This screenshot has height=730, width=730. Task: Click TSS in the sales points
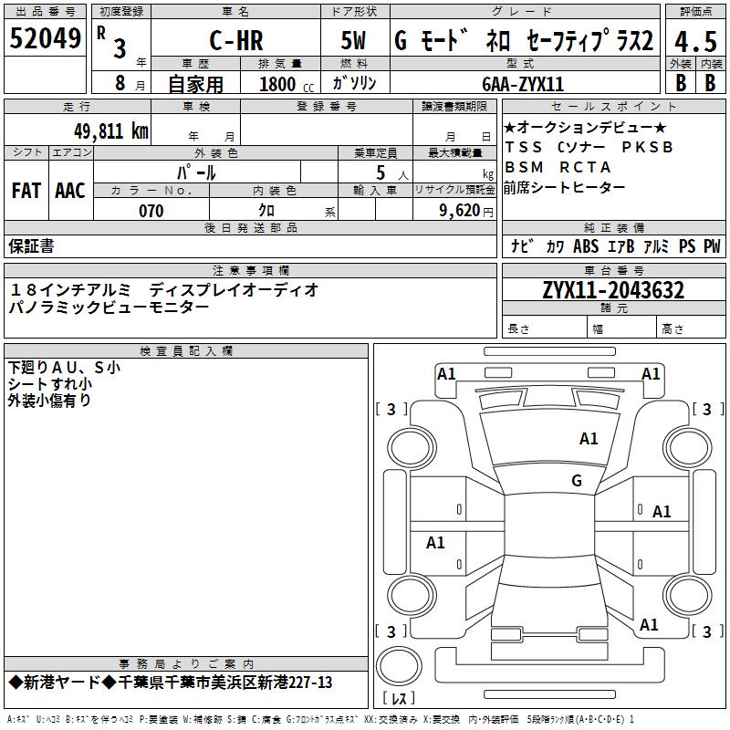point(523,147)
